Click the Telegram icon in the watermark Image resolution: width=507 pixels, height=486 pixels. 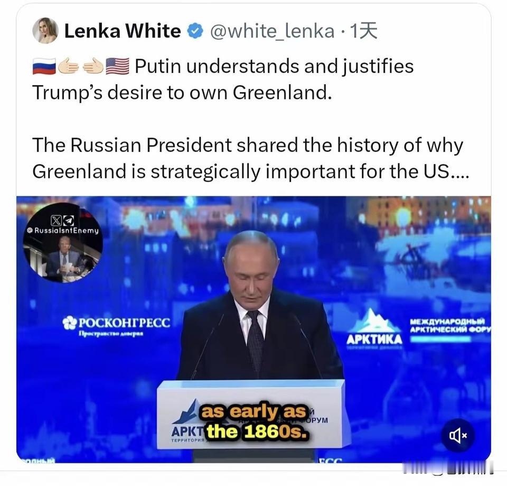pyautogui.click(x=69, y=221)
